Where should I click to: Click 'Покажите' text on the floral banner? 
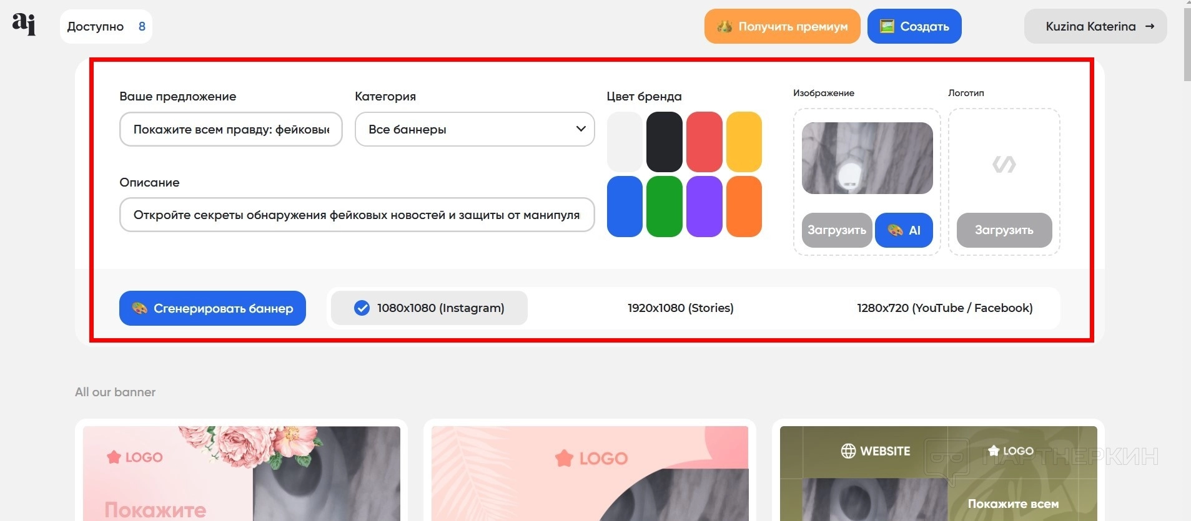pyautogui.click(x=155, y=510)
